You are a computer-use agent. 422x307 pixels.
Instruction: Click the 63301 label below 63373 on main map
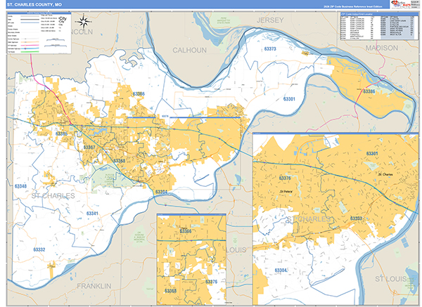[x=289, y=99]
